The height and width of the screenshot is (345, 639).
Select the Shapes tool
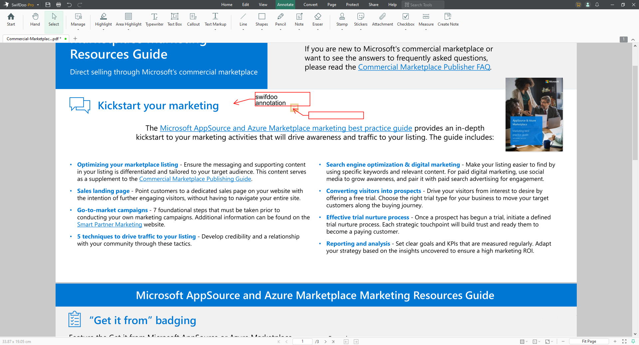pyautogui.click(x=262, y=20)
